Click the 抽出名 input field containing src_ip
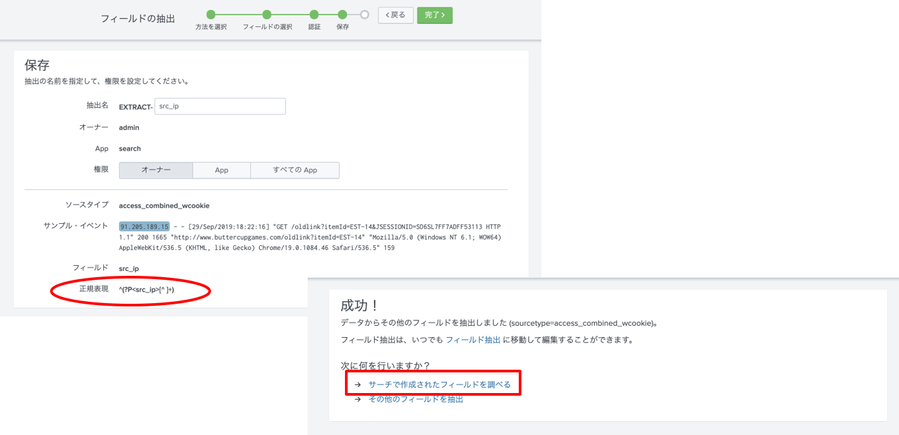 pyautogui.click(x=220, y=107)
